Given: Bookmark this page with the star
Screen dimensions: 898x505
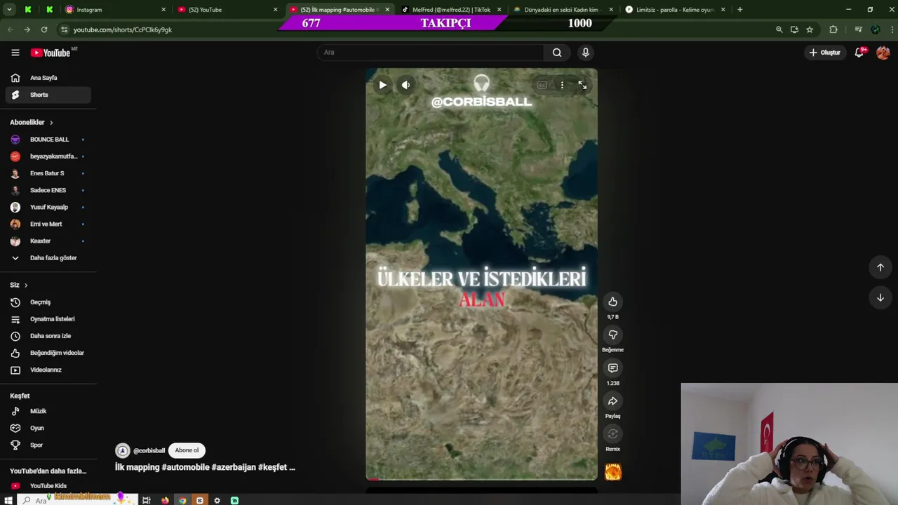Looking at the screenshot, I should pos(810,29).
